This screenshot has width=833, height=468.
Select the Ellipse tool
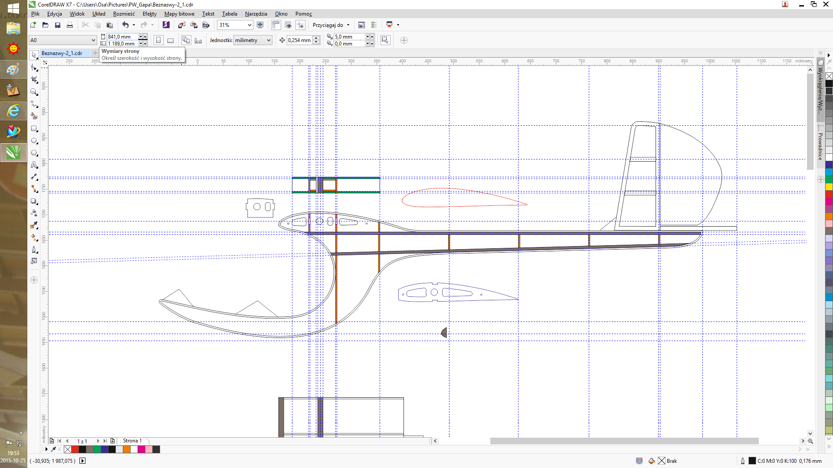34,141
